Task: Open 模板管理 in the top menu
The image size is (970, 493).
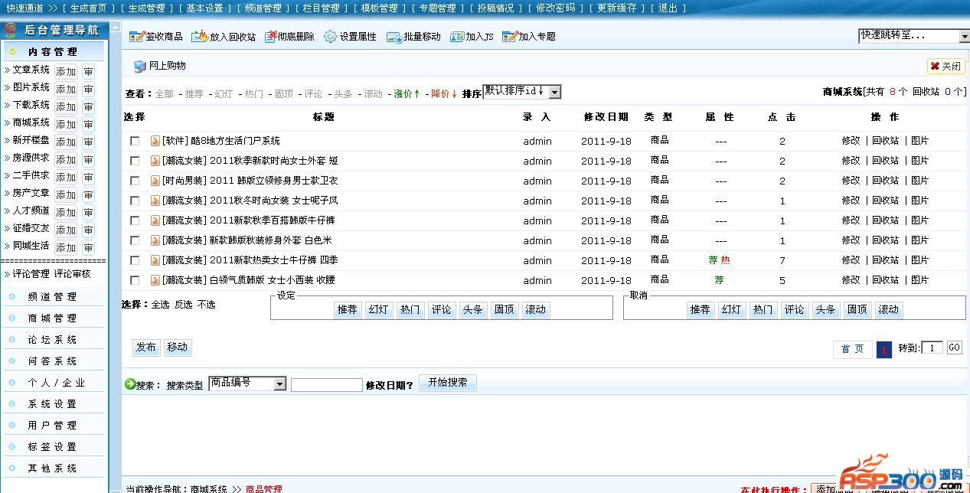Action: pos(379,8)
